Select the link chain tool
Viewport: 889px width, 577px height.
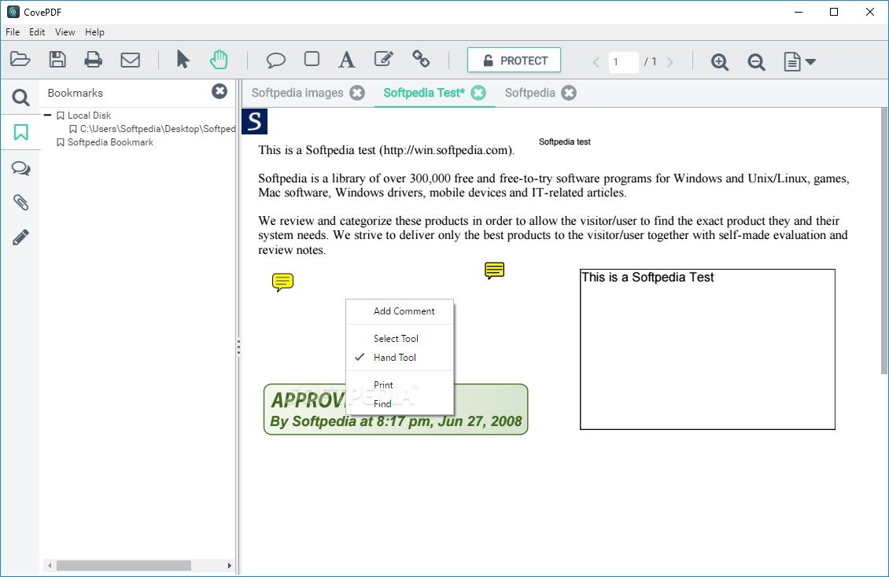coord(421,59)
